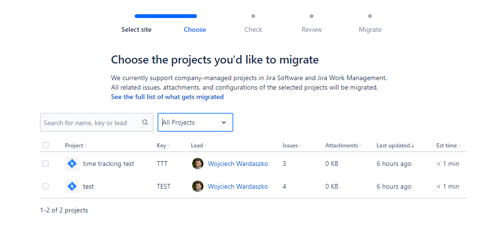Focus the search for name, key or lead field

click(91, 123)
